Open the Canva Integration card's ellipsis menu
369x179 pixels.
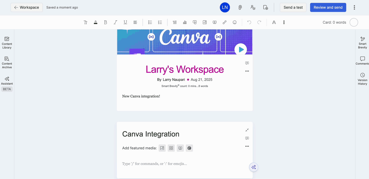point(247,146)
